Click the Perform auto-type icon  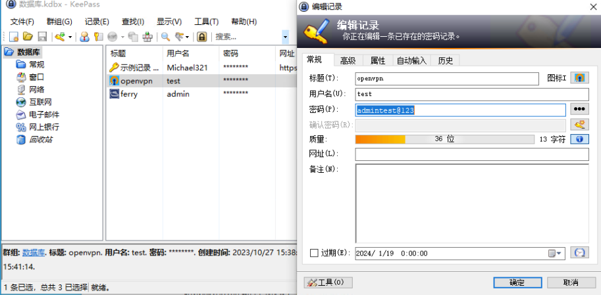[x=147, y=37]
